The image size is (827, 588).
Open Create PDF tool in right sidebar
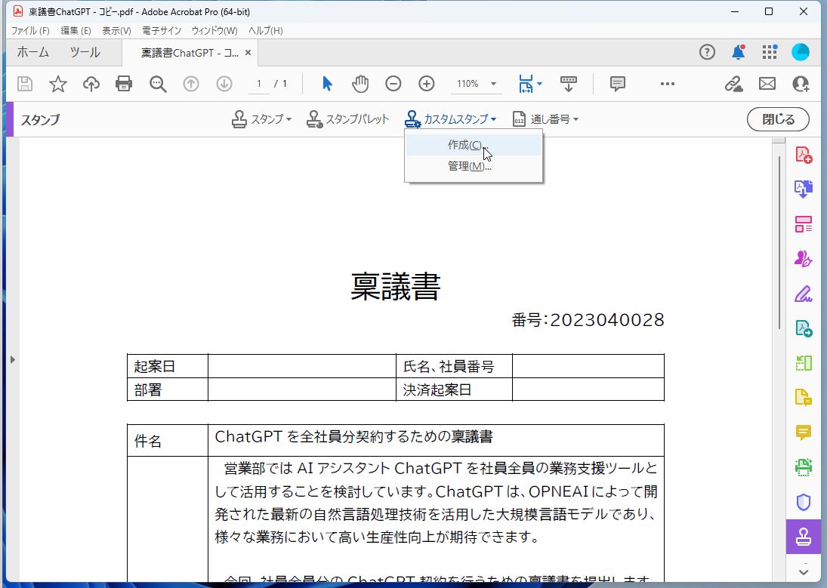[804, 155]
